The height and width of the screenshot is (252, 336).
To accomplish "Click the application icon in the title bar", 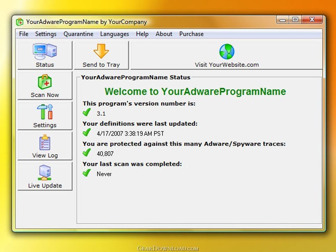I will tap(19, 22).
